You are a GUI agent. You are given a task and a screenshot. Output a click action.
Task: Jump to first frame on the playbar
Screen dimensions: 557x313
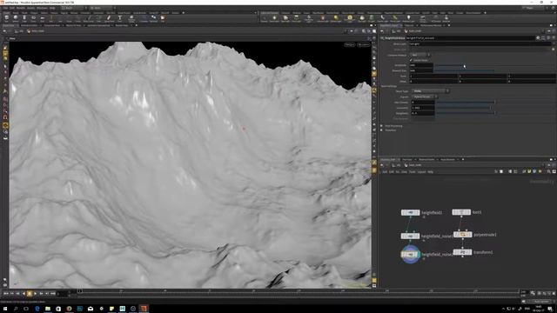tap(5, 294)
